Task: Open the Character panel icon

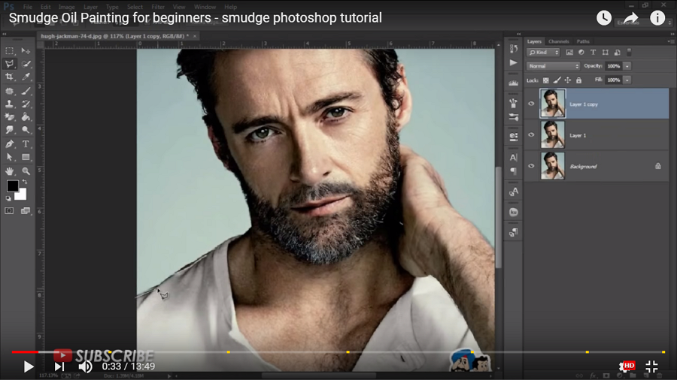Action: pos(513,158)
